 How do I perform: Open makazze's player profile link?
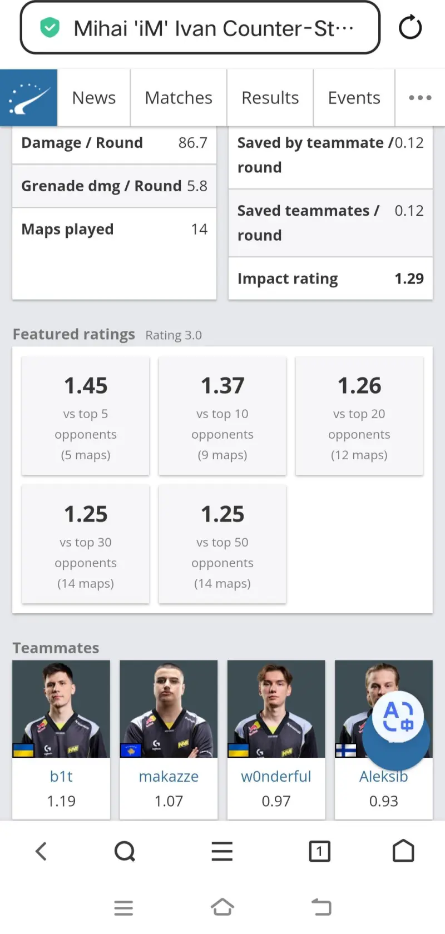(x=169, y=776)
